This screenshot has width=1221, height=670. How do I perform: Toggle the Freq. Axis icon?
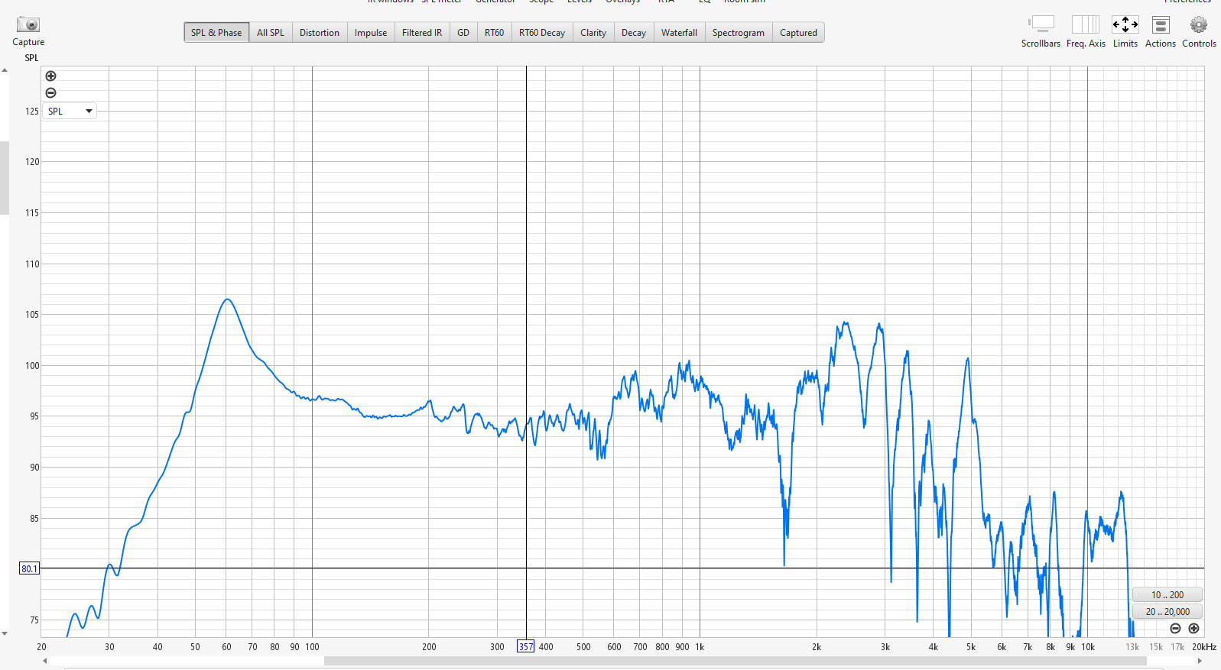1085,24
